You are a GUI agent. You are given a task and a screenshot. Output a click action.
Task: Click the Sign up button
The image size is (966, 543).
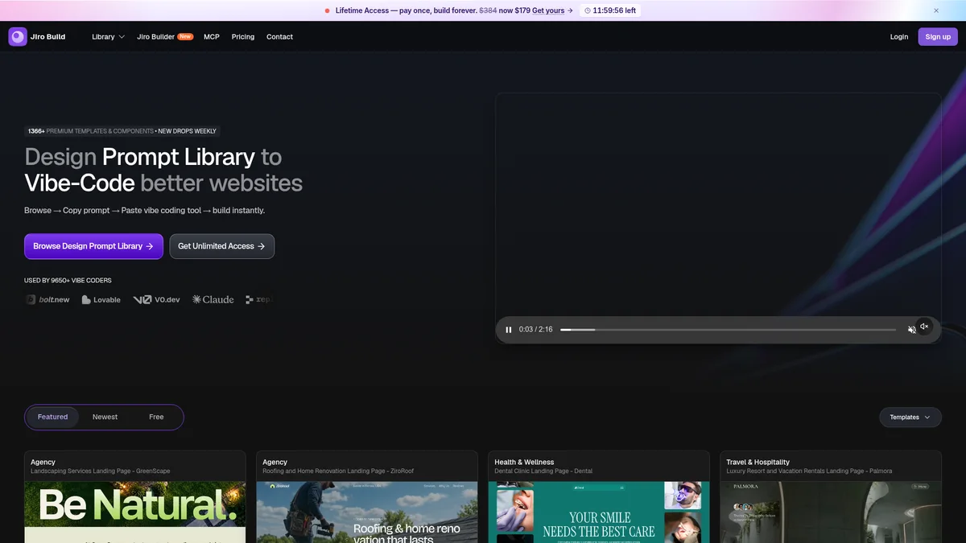click(x=938, y=37)
